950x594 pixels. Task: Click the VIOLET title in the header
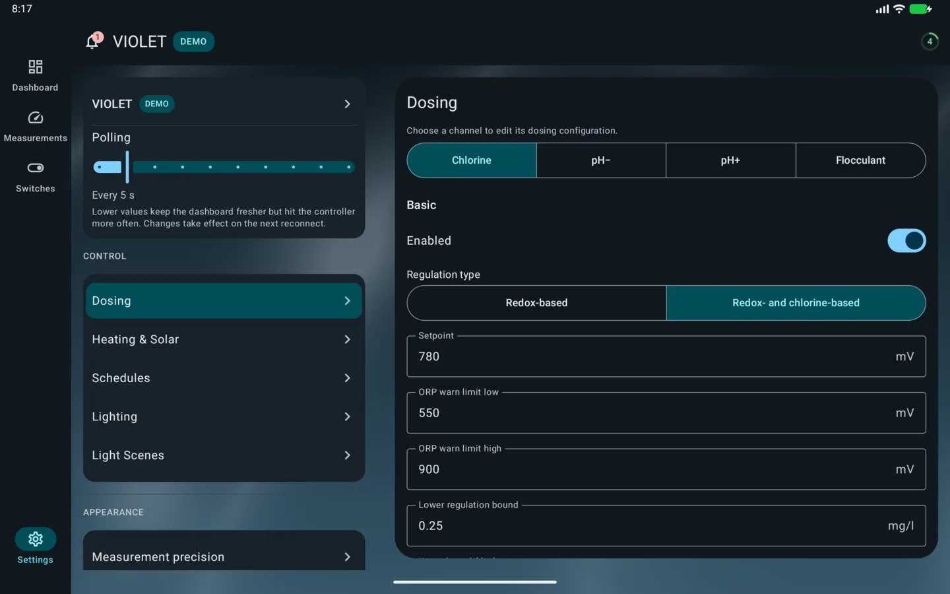pyautogui.click(x=139, y=42)
